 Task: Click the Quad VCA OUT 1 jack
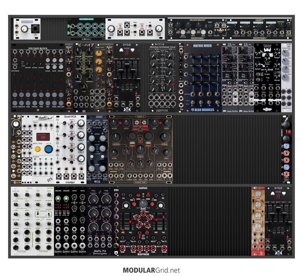(59, 176)
